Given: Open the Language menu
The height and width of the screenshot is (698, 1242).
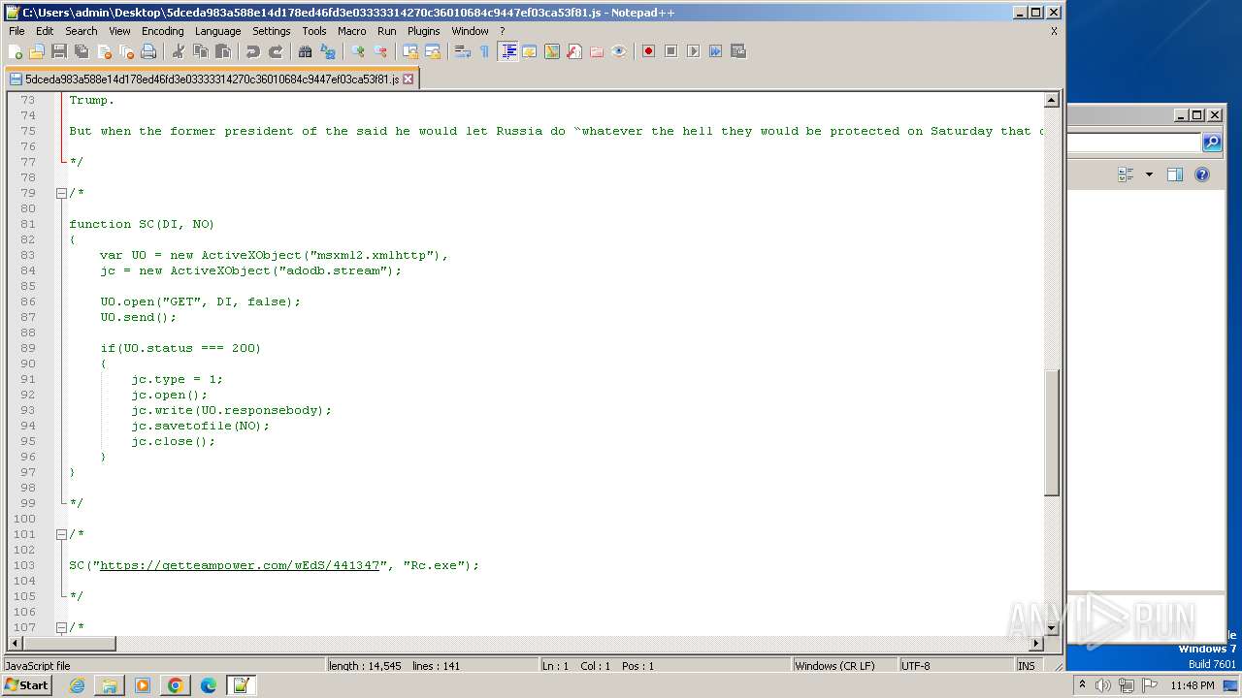Looking at the screenshot, I should coord(217,31).
